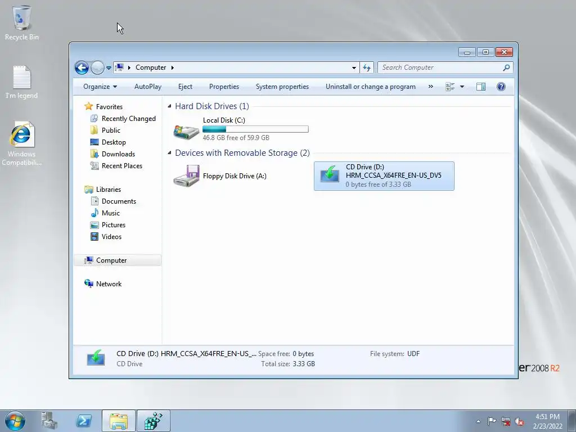Open the address bar history dropdown
This screenshot has width=576, height=432.
coord(354,67)
